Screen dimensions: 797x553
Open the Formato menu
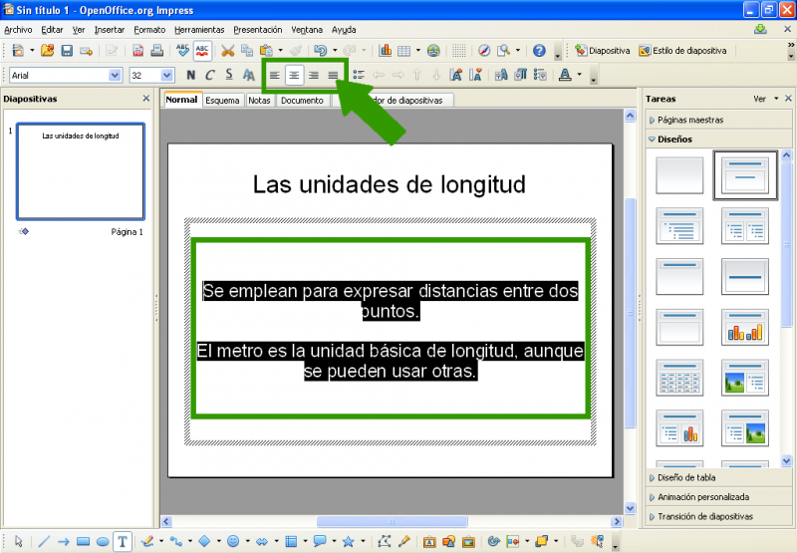pos(149,30)
